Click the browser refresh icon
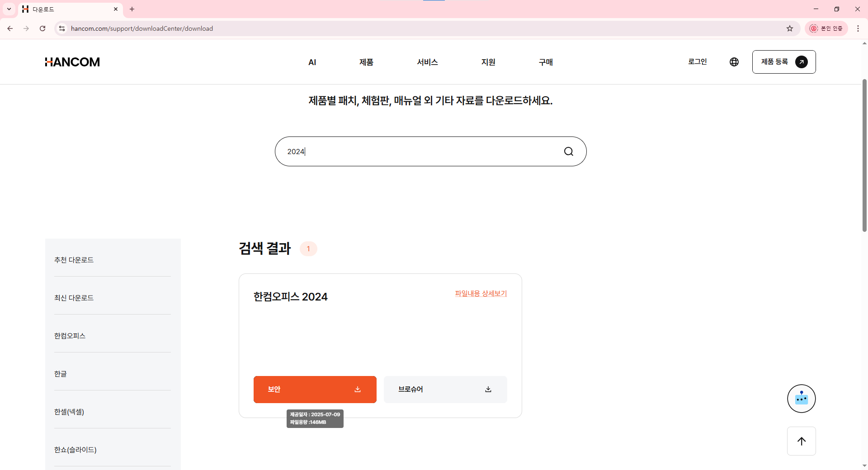 (x=42, y=28)
